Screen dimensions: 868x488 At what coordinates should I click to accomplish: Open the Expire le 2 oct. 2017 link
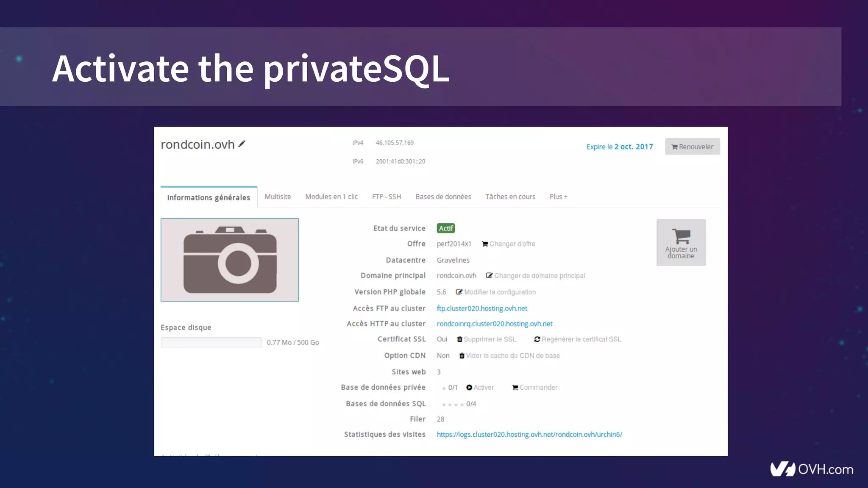(619, 147)
